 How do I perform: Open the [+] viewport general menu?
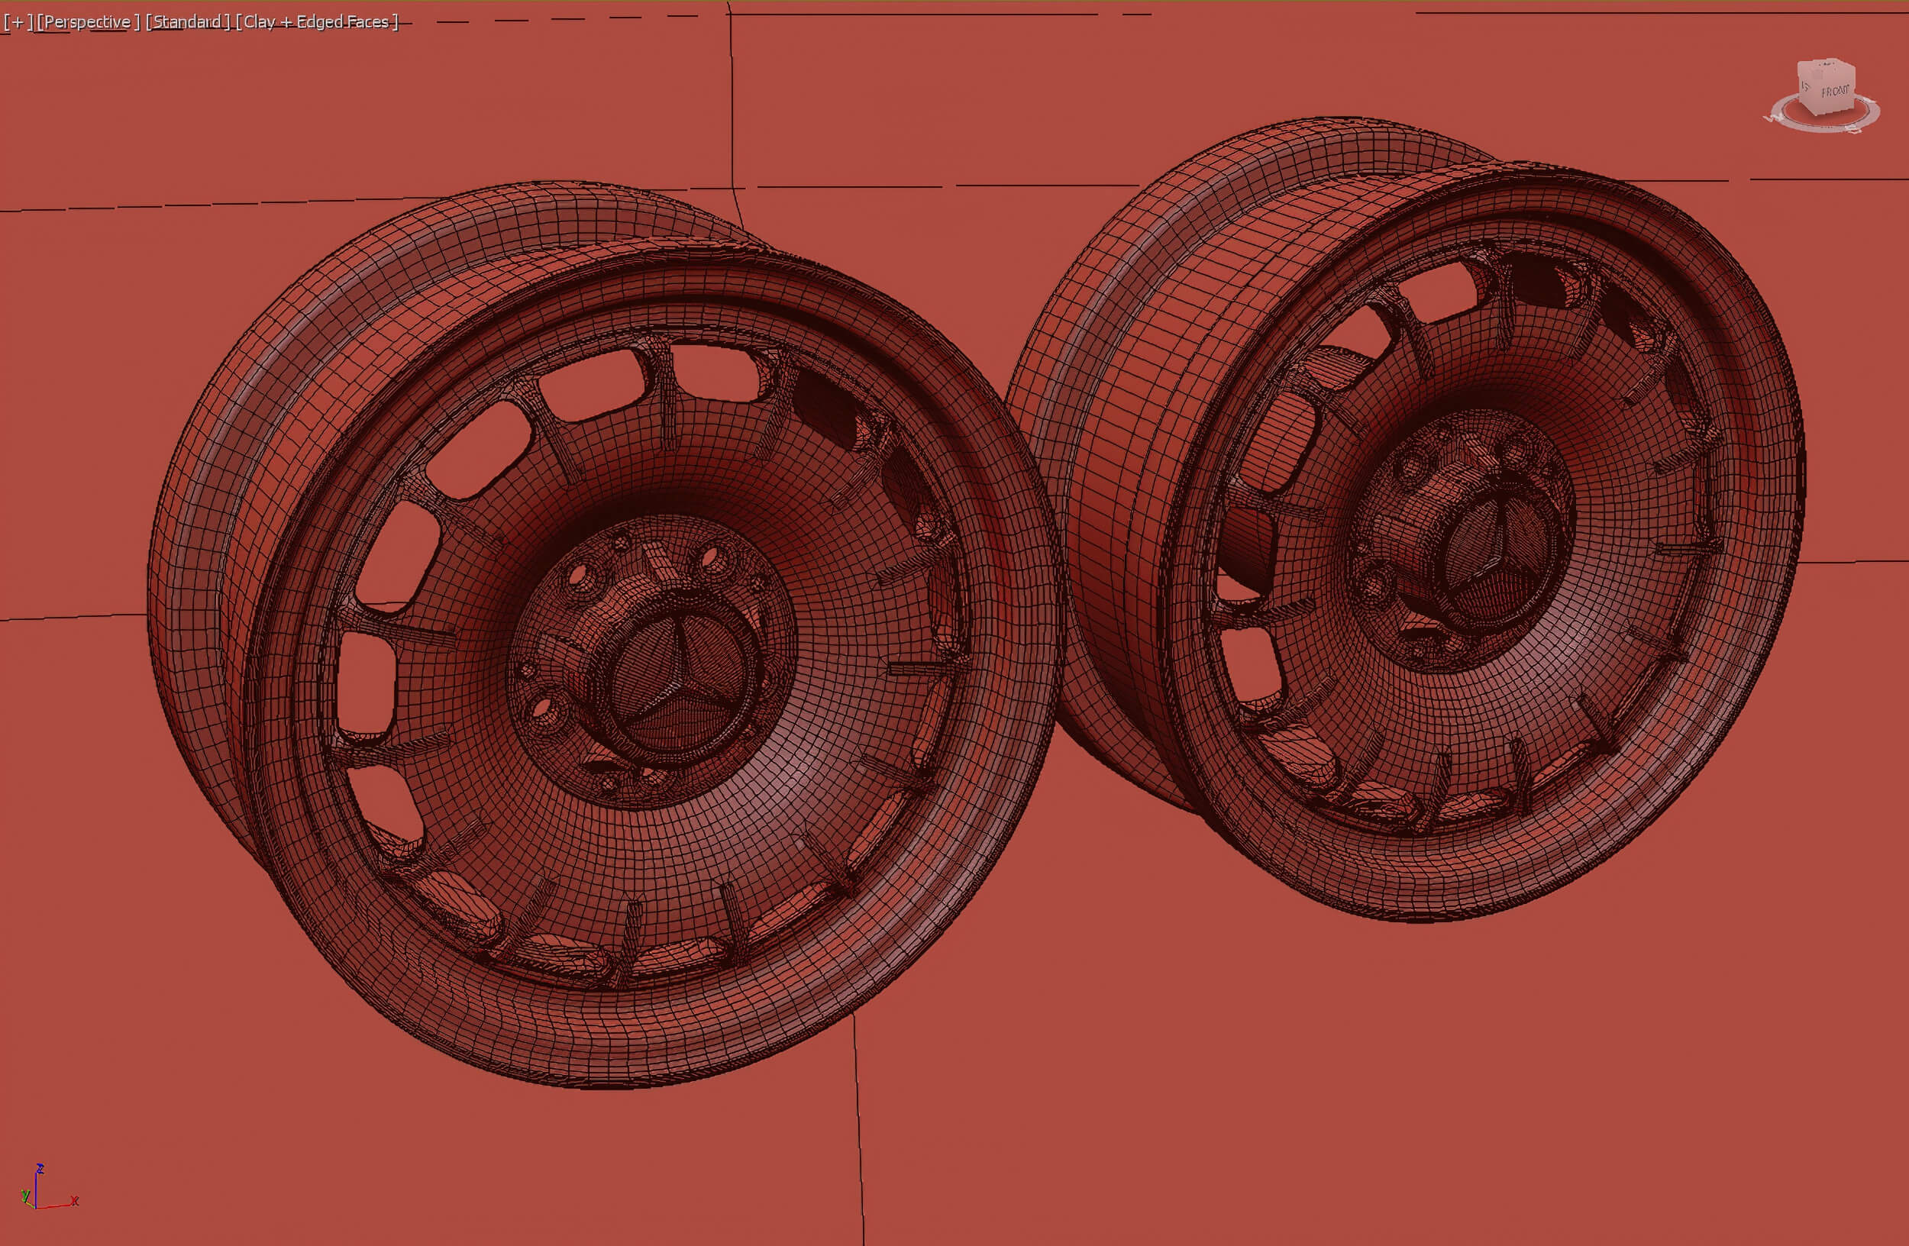click(18, 21)
